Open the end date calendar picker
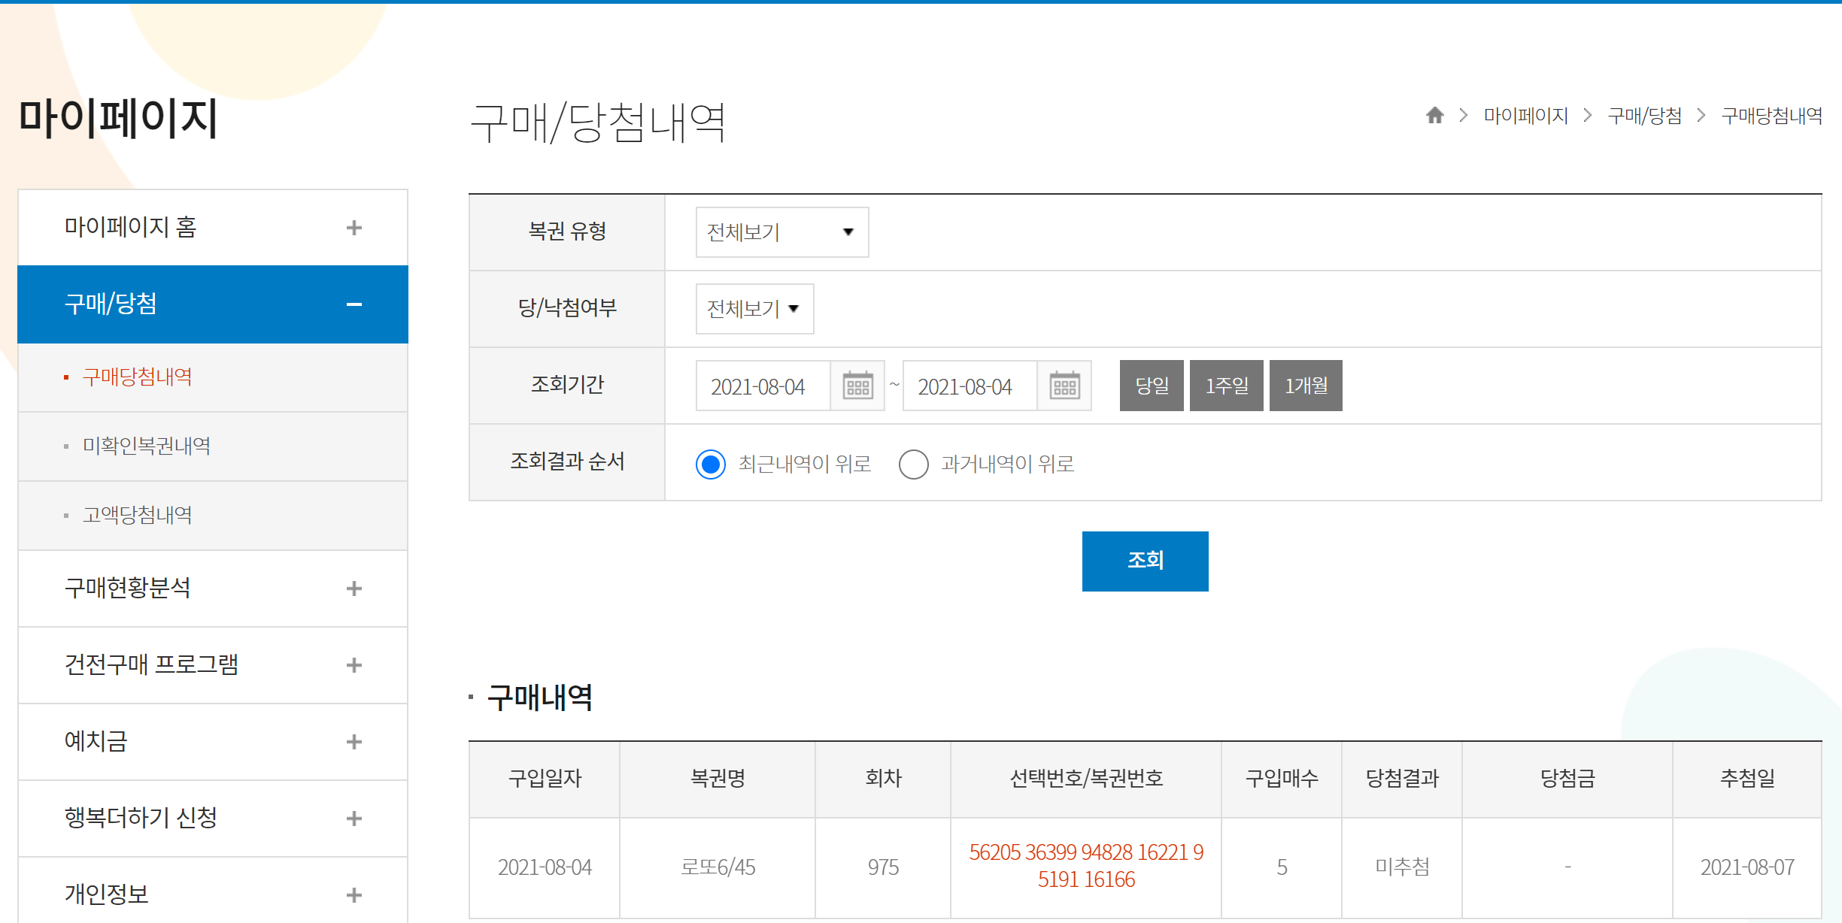The image size is (1842, 923). [1064, 386]
